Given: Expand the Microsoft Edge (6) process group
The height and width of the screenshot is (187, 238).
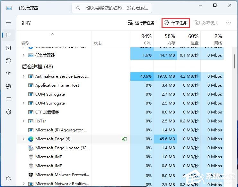Looking at the screenshot, I should 23,139.
